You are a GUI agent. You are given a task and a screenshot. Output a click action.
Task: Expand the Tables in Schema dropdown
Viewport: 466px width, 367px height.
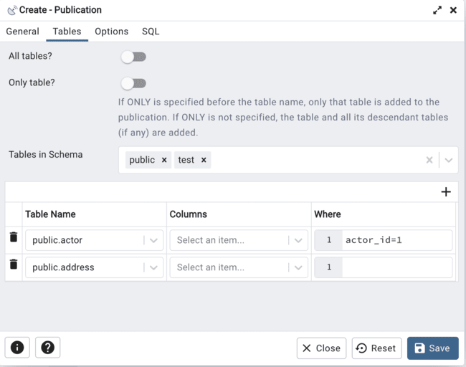449,160
